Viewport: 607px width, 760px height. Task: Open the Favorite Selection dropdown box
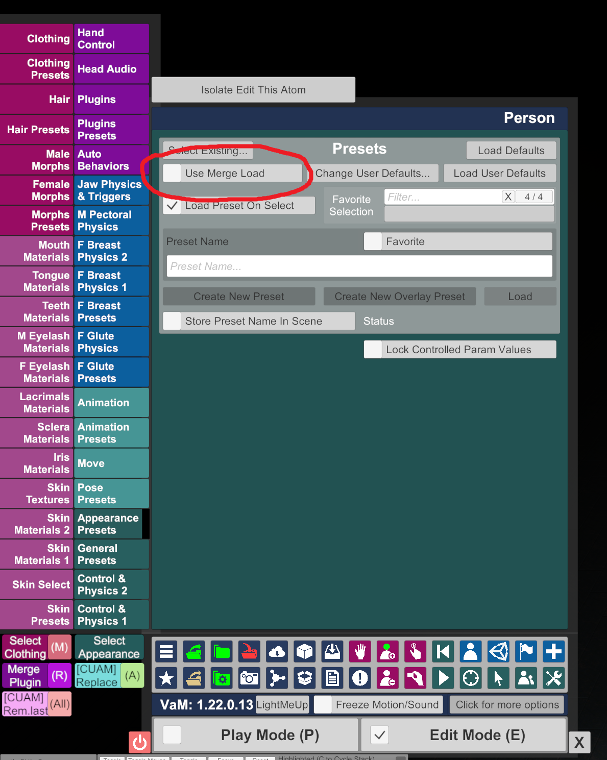point(469,214)
